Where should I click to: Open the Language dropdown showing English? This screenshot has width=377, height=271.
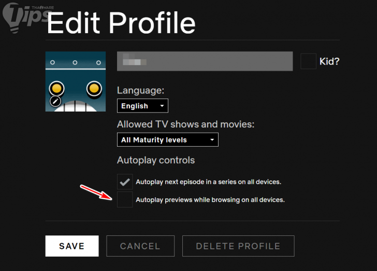coord(142,106)
